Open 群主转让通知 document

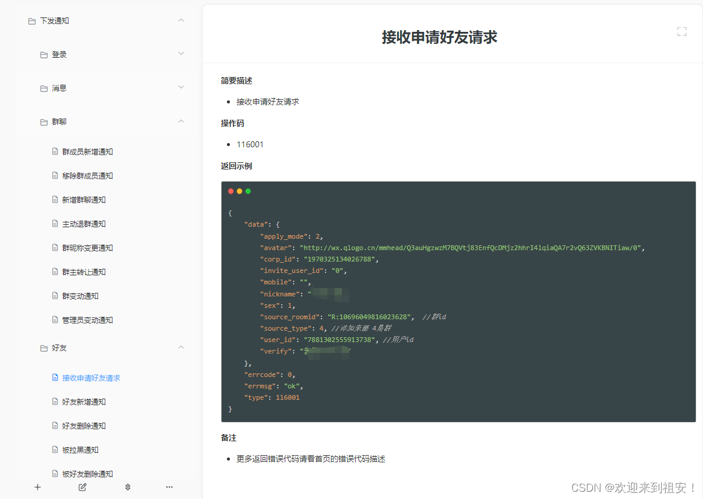click(x=84, y=272)
